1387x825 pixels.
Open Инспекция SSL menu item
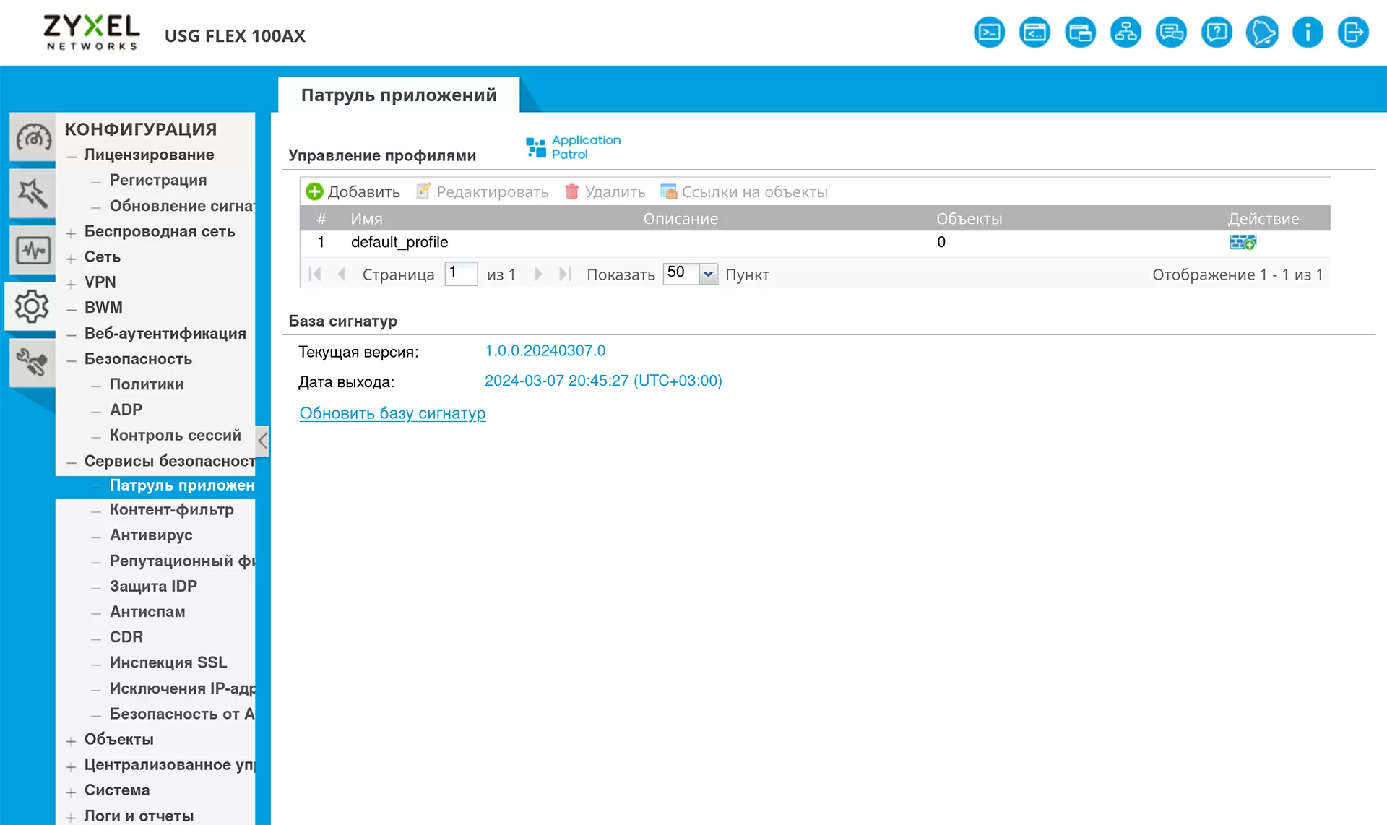pos(168,662)
